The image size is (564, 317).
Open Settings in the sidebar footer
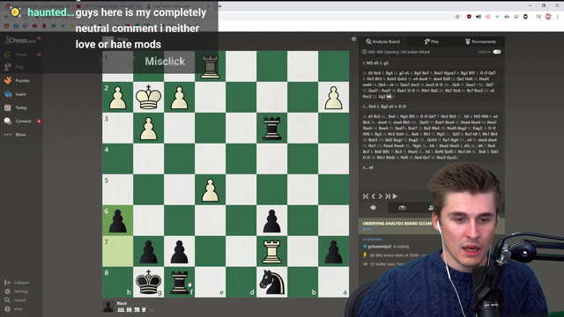pos(17,291)
